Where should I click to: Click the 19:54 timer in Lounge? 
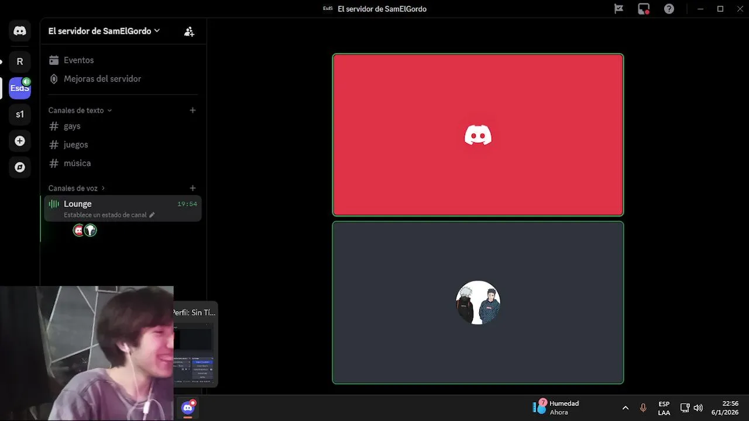187,204
